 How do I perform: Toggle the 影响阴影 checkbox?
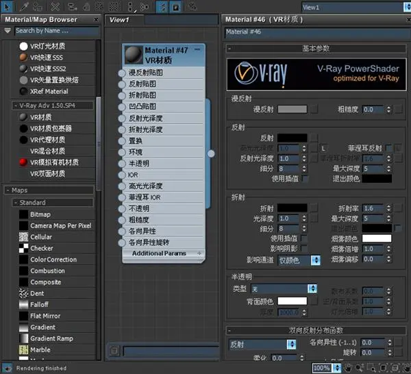304,249
